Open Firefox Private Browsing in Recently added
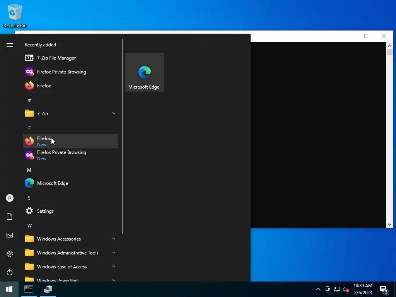396x297 pixels. [71, 72]
